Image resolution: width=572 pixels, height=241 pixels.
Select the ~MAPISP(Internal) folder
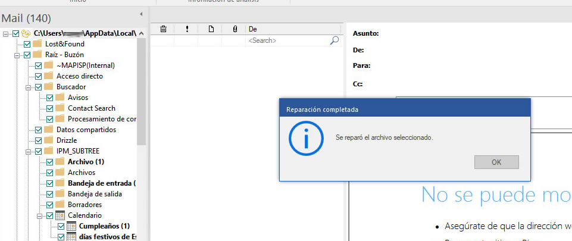pyautogui.click(x=85, y=65)
